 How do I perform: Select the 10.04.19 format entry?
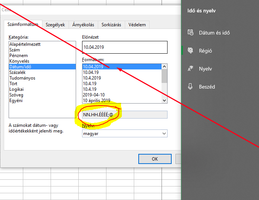[x=91, y=72]
